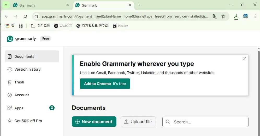260x136 pixels.
Task: View site information icon in address bar
Action: coord(37,16)
